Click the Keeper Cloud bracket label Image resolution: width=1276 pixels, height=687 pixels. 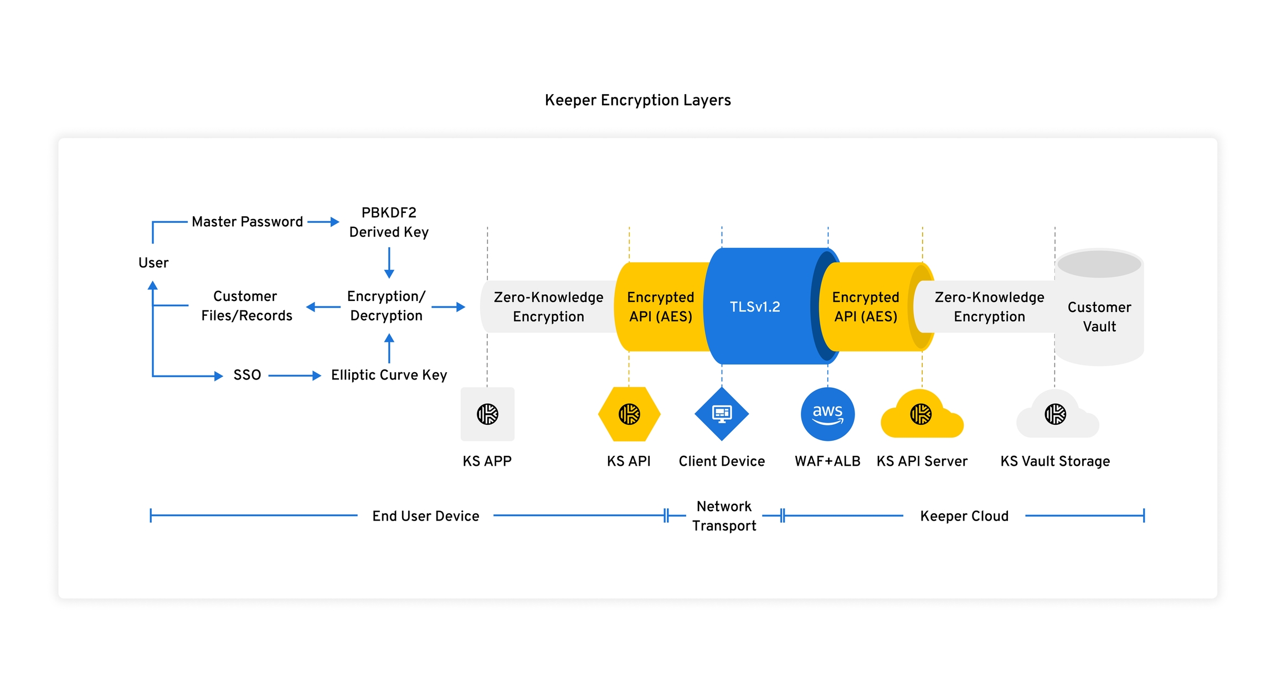pyautogui.click(x=964, y=516)
